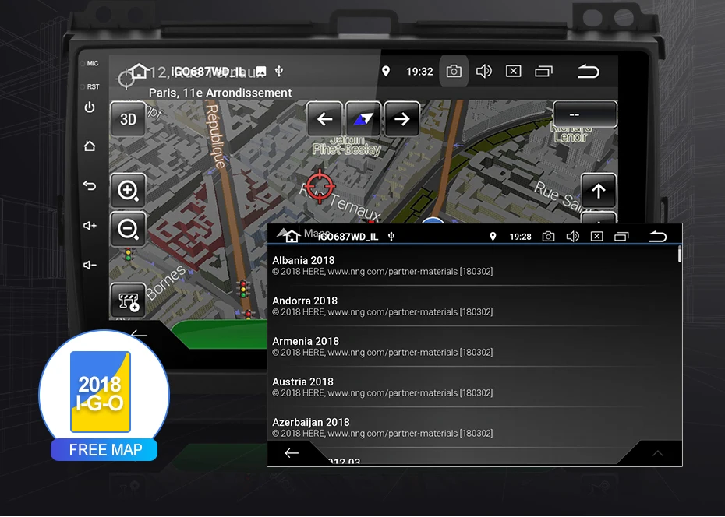Open recent apps in the main status bar
This screenshot has width=725, height=517.
[544, 71]
